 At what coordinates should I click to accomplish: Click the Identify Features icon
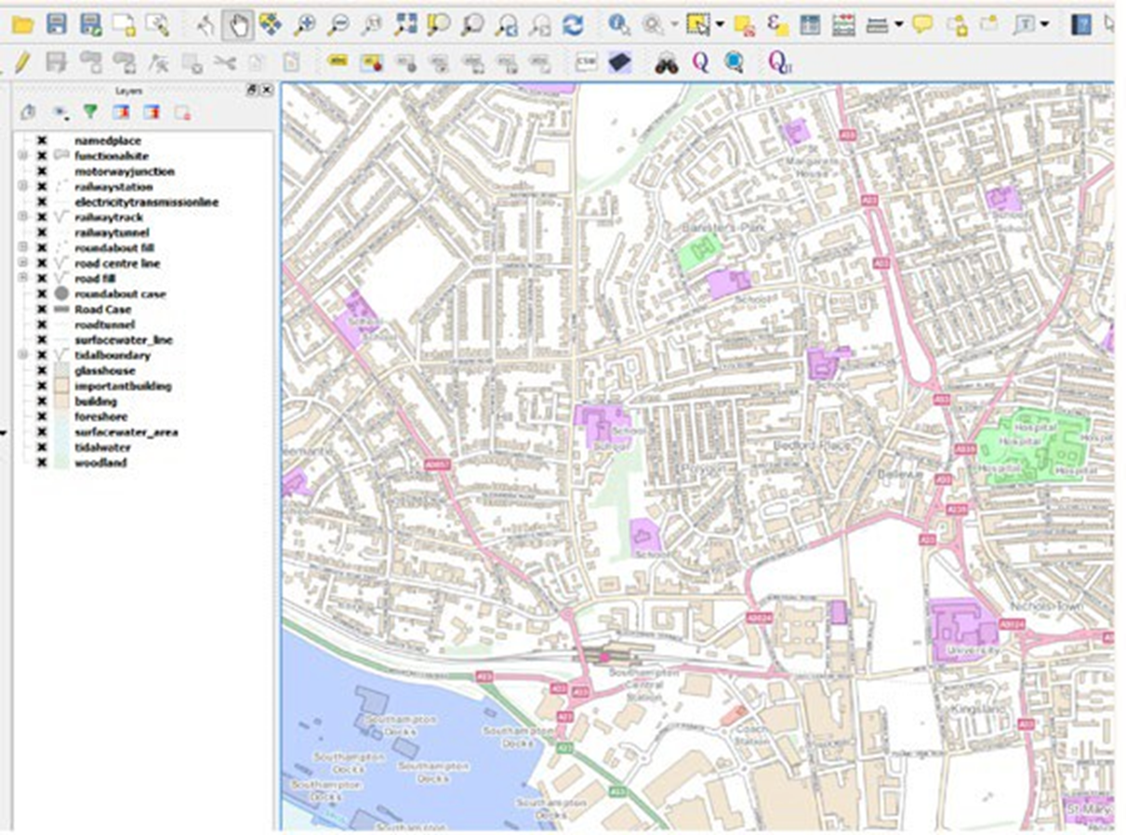click(x=616, y=23)
